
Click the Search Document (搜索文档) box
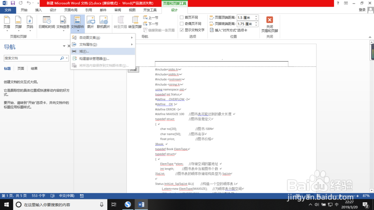pyautogui.click(x=31, y=58)
